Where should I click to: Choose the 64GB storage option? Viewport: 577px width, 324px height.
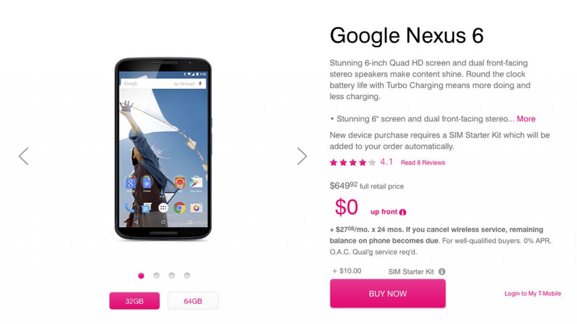coord(193,301)
